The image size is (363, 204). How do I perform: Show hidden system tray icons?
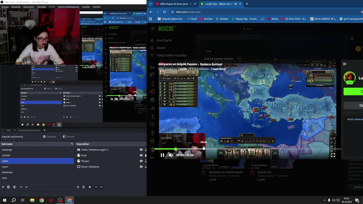coord(324,200)
